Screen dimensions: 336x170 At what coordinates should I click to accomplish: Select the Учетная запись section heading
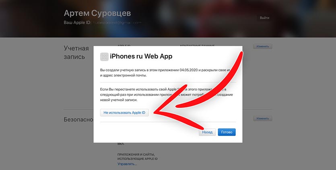76,53
